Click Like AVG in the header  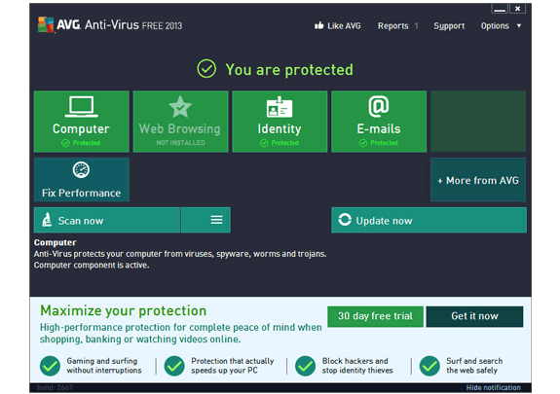pos(337,25)
